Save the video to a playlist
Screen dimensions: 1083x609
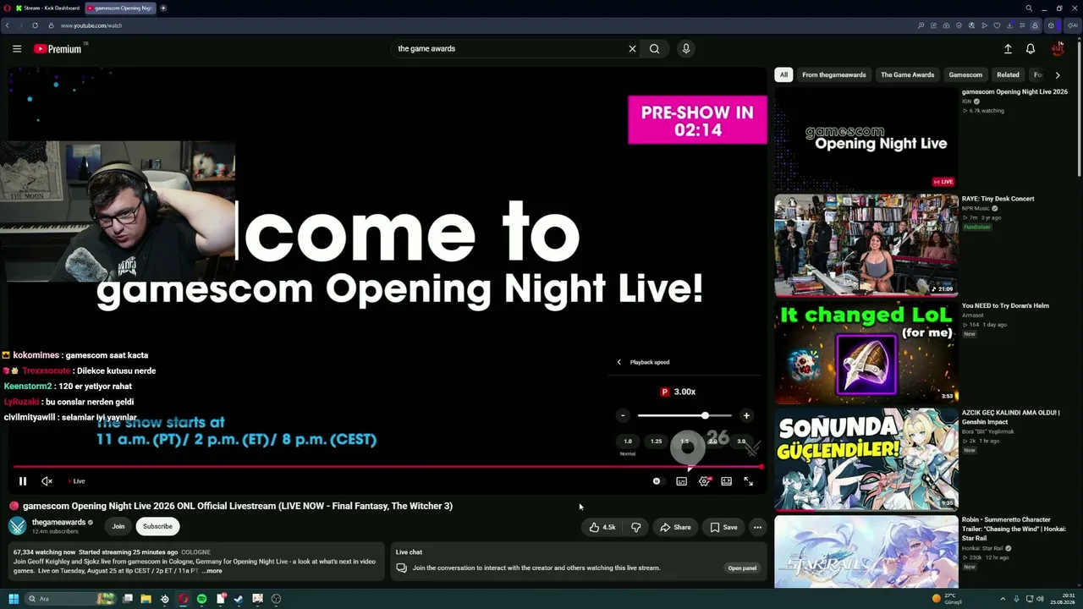click(x=723, y=527)
